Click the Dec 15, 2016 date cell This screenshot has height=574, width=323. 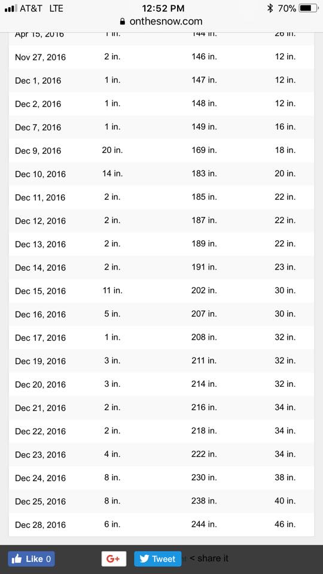(x=40, y=291)
